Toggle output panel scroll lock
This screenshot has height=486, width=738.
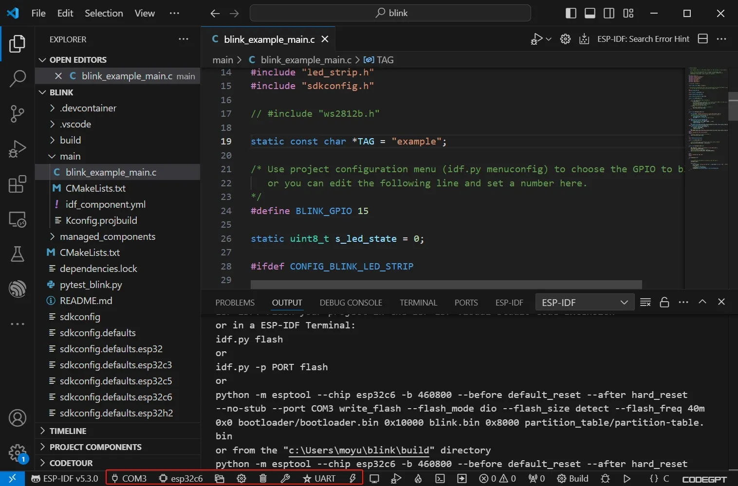(x=664, y=303)
